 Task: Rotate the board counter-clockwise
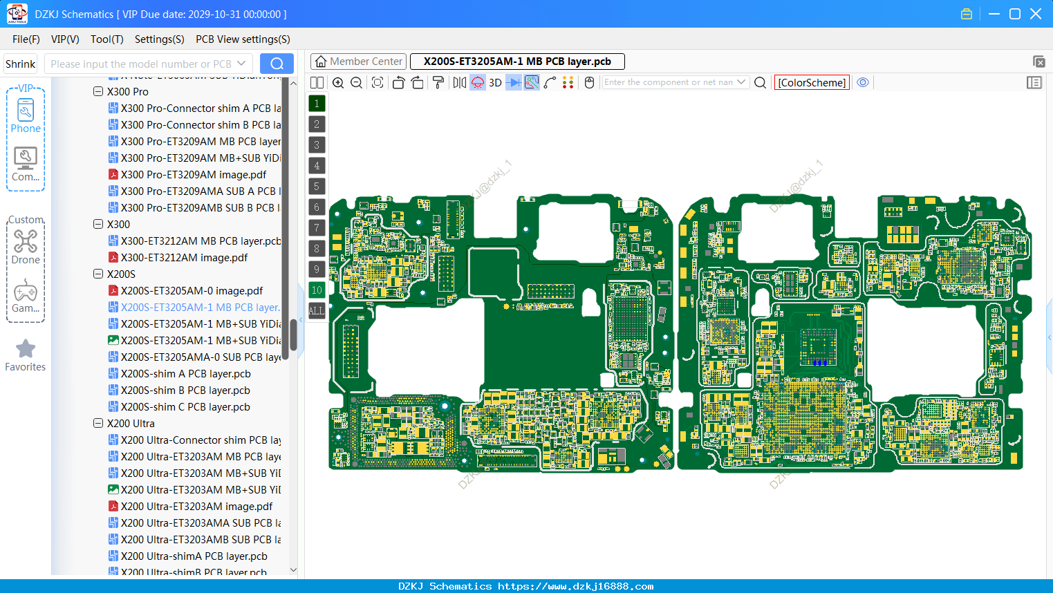[398, 82]
